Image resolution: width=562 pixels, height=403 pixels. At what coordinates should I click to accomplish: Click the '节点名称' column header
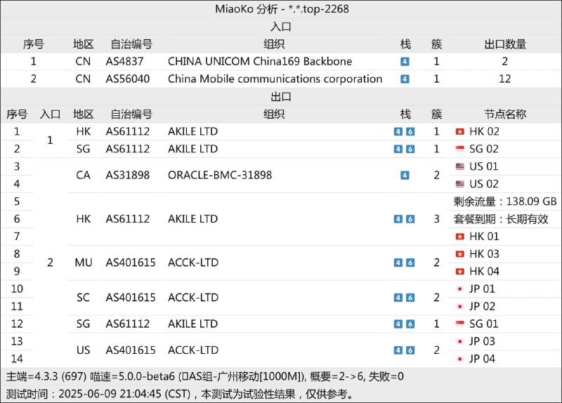[505, 114]
